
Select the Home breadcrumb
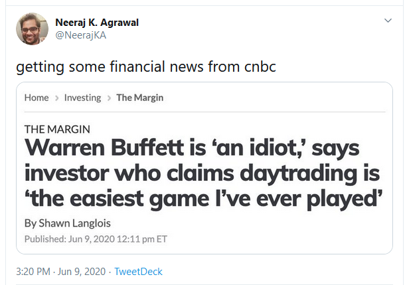coord(37,98)
